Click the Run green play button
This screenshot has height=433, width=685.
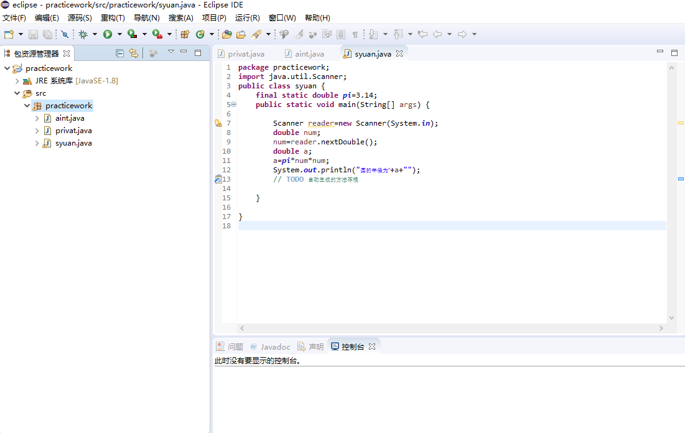[108, 34]
